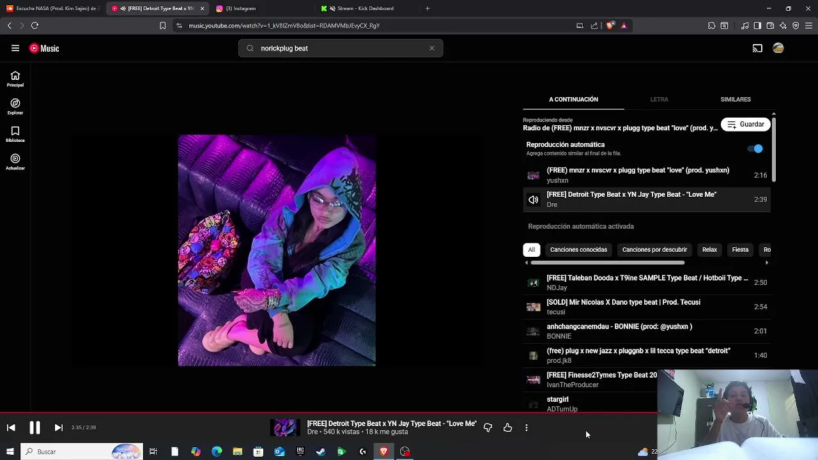Click the Brave Rewards triangle icon

(x=624, y=26)
